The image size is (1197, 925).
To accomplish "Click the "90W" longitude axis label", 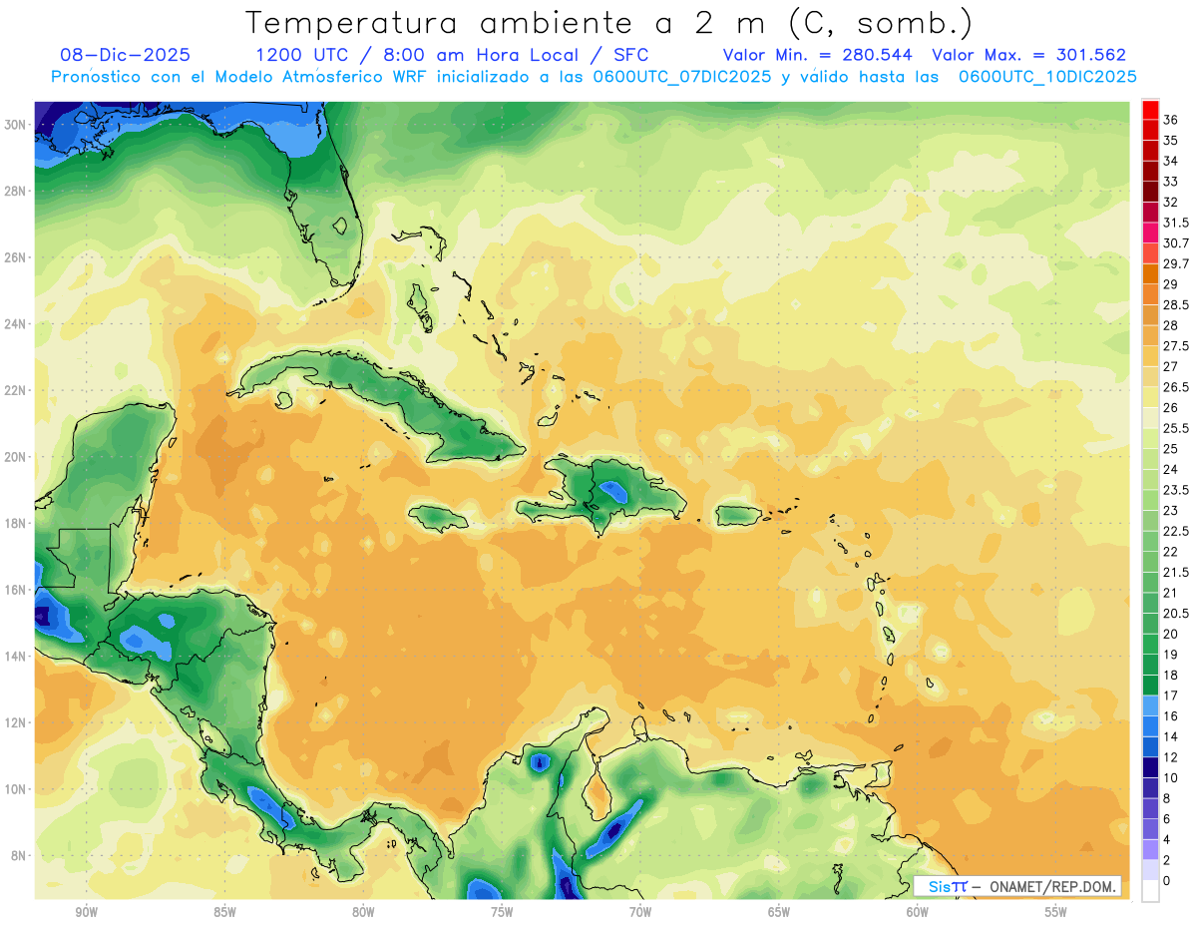I will pos(86,912).
